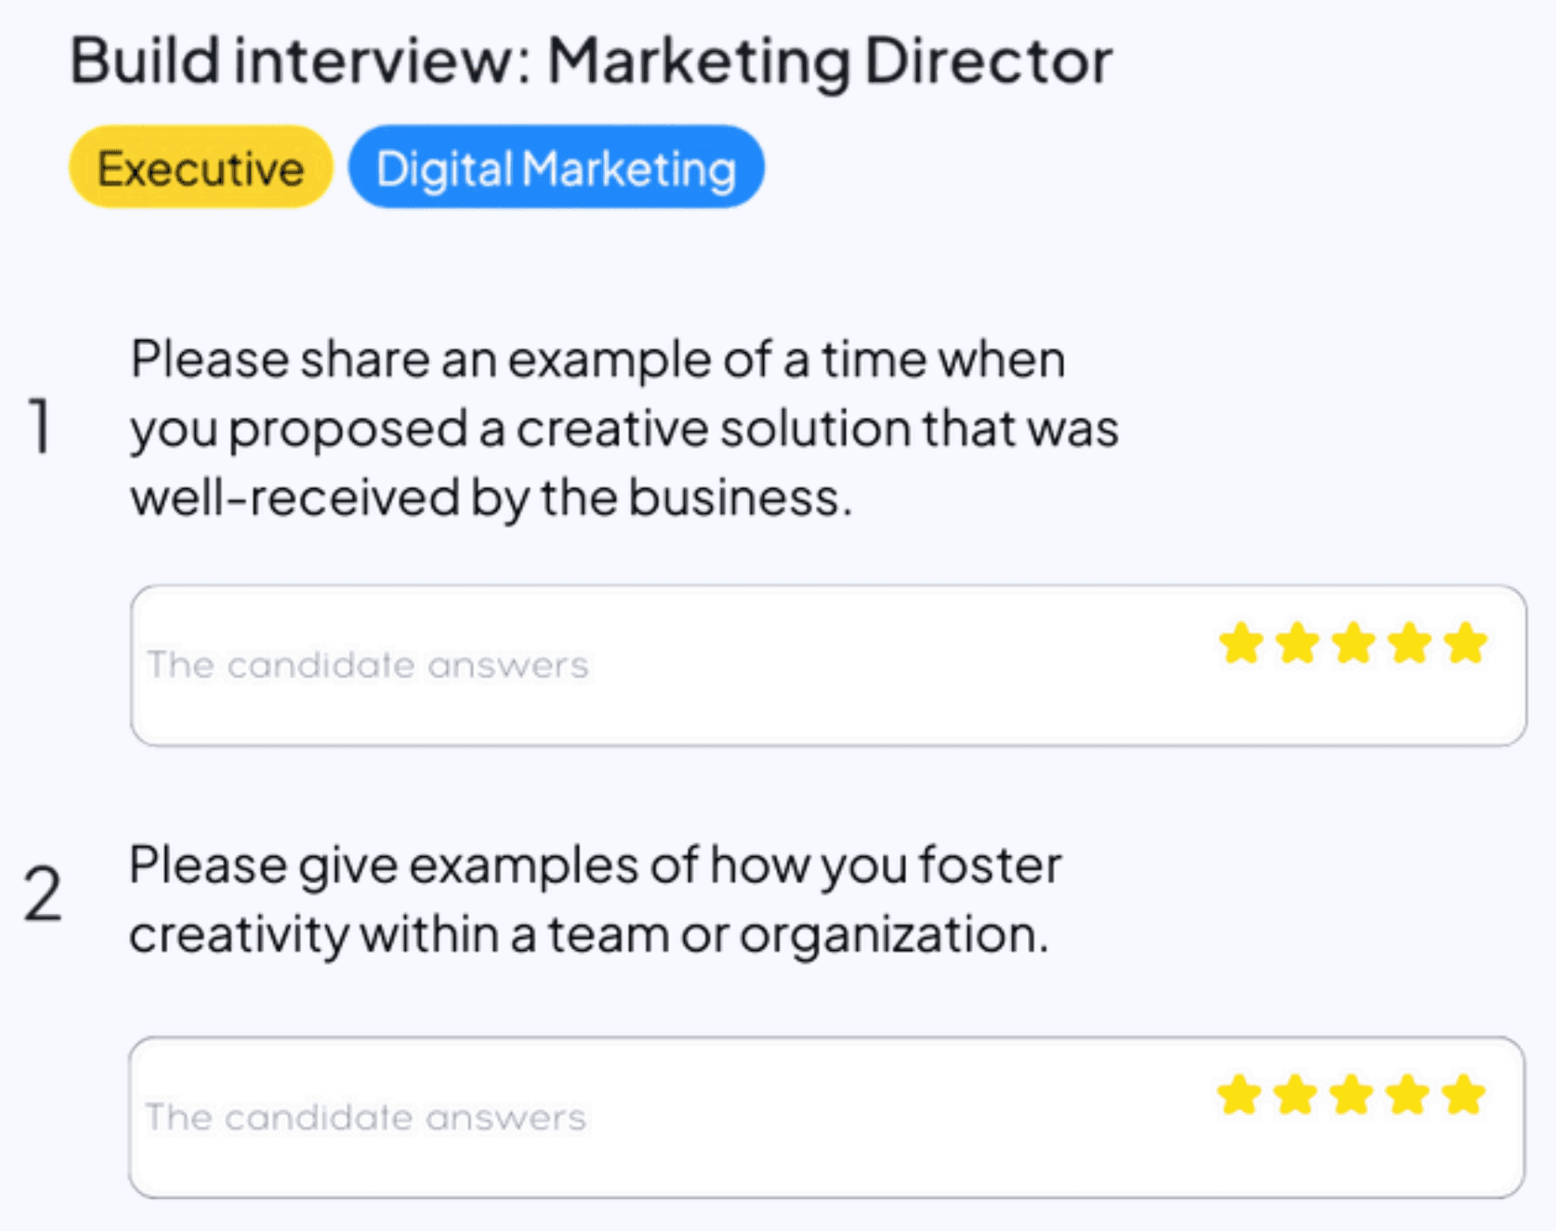Give question 2 answer two stars
The width and height of the screenshot is (1556, 1231).
(1295, 1095)
